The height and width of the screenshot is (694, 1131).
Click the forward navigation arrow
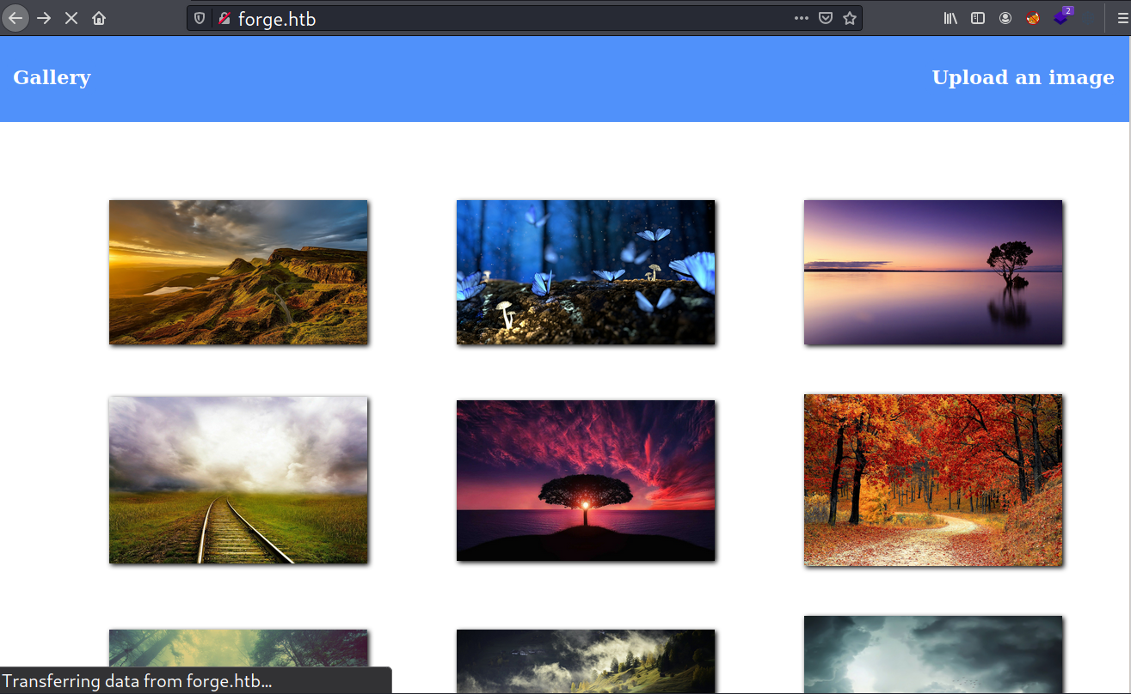(x=44, y=18)
